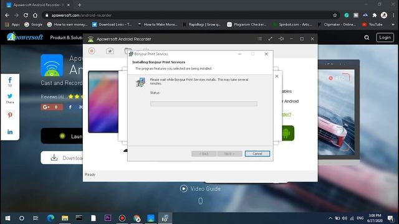Pin the Android Recorder window on top
Image resolution: width=399 pixels, height=224 pixels.
click(x=281, y=39)
